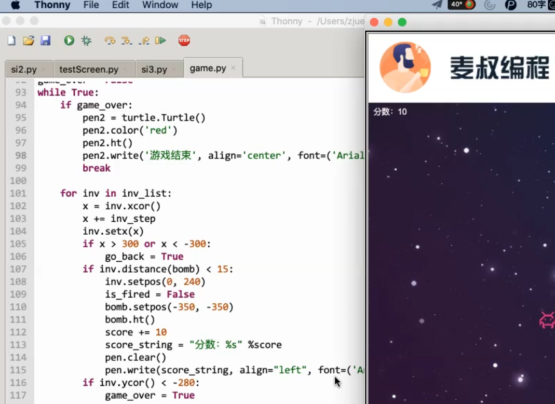
Task: Open the File menu
Action: coord(91,5)
